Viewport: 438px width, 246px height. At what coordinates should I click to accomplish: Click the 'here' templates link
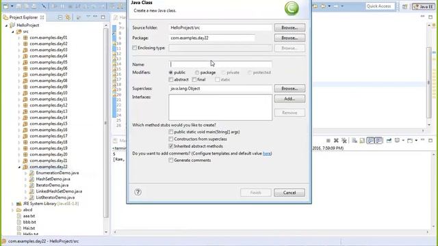point(267,153)
